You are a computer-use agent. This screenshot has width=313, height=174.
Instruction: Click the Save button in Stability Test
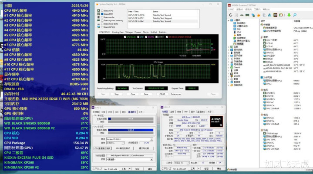coord(146,94)
